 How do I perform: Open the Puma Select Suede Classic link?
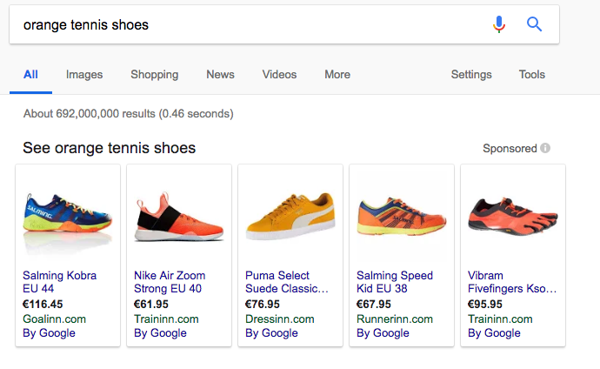[x=287, y=282]
